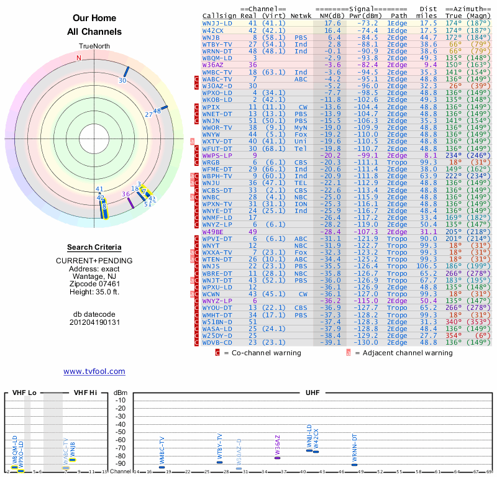Click the NM(dB) column header
The width and height of the screenshot is (497, 477).
point(329,16)
